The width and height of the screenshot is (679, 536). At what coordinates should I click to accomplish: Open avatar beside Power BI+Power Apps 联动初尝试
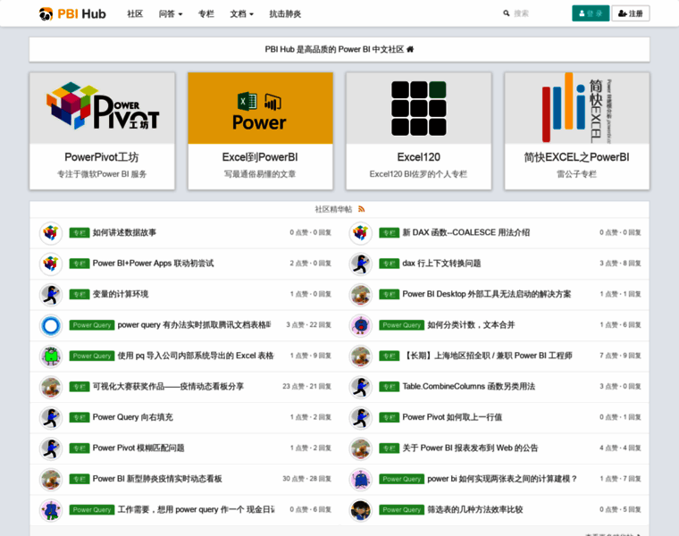(x=51, y=264)
